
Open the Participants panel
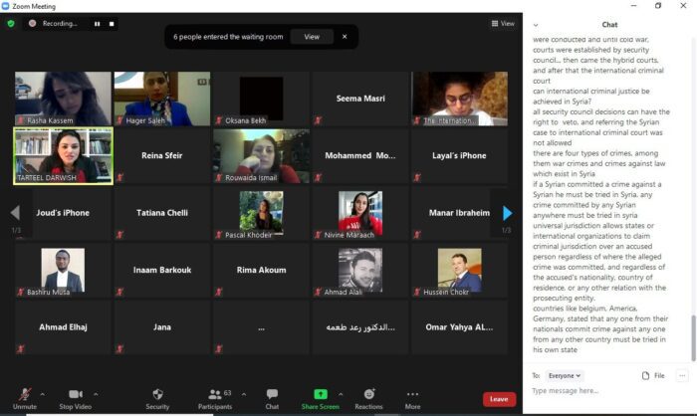point(215,398)
